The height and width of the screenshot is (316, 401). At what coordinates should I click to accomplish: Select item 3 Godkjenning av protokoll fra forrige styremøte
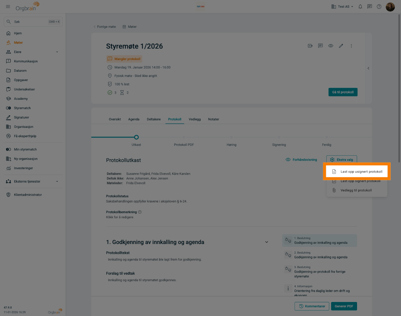[320, 272]
